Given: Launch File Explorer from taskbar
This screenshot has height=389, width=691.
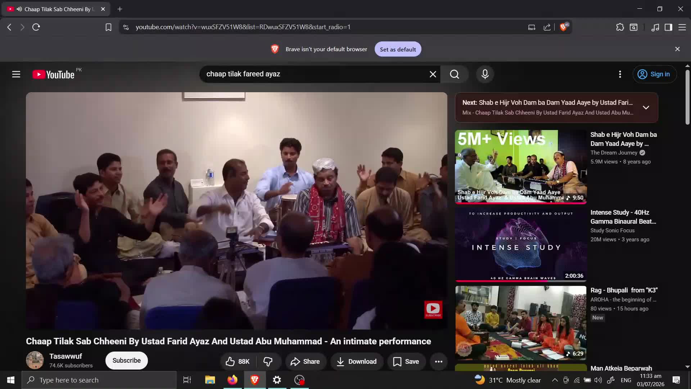Looking at the screenshot, I should 210,380.
